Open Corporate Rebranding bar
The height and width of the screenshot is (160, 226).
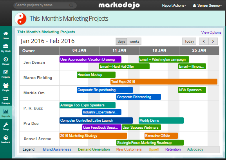pyautogui.click(x=139, y=97)
